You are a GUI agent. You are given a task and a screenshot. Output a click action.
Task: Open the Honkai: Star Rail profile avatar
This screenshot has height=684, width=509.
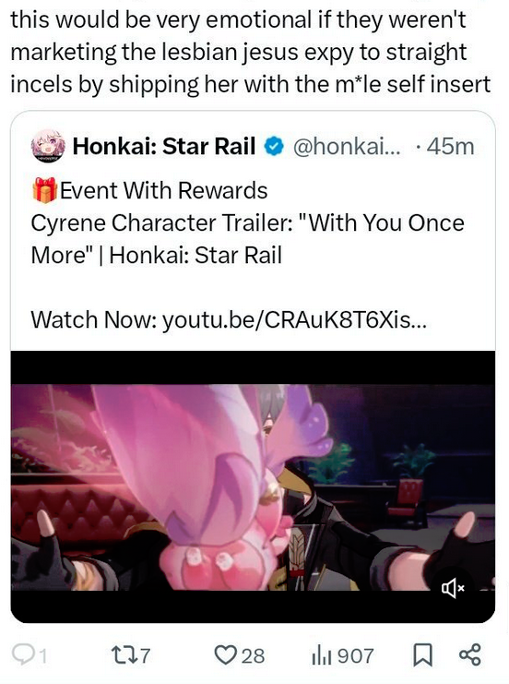[48, 146]
